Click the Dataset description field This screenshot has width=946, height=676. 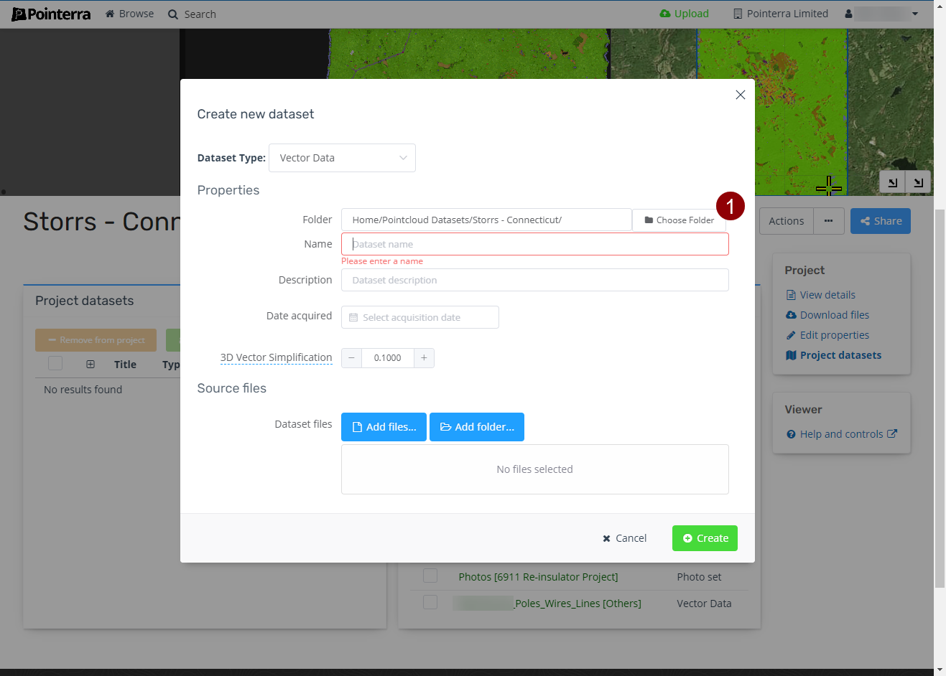click(x=534, y=280)
